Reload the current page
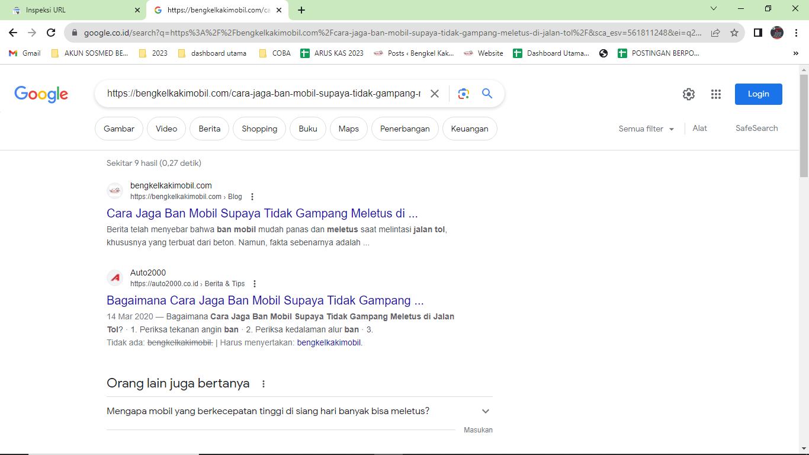809x455 pixels. (x=51, y=33)
